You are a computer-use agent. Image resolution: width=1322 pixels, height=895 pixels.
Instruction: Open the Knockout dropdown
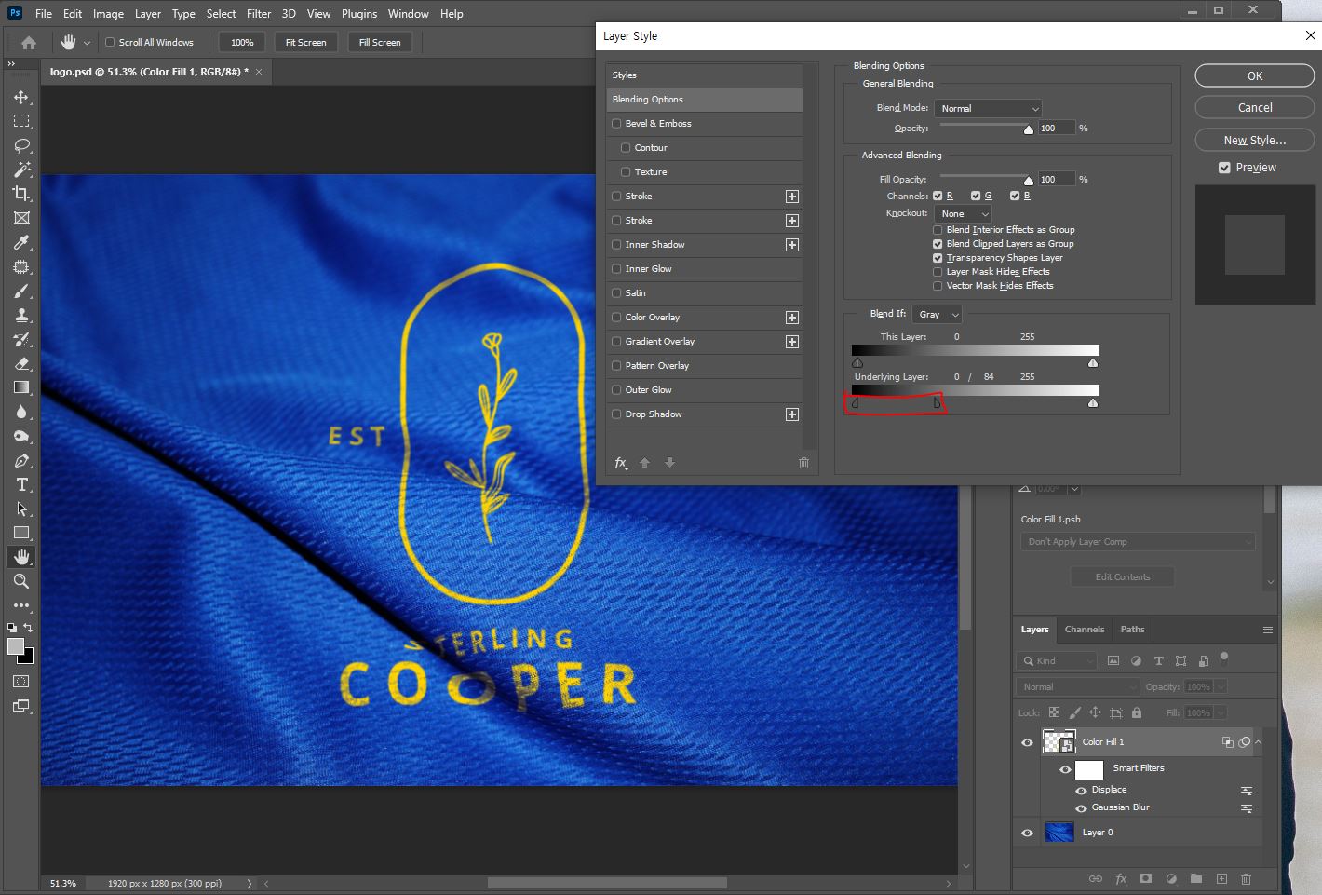tap(964, 214)
